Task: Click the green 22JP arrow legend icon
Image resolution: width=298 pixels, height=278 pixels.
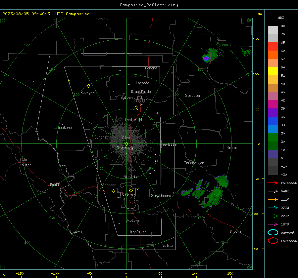Action: click(273, 216)
